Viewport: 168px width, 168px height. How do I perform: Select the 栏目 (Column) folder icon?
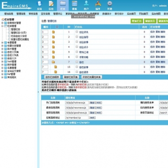click(x=63, y=4)
